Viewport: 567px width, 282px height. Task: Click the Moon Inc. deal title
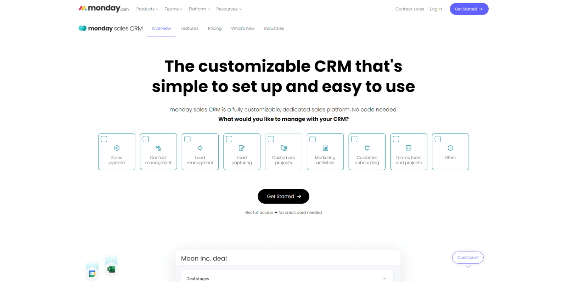204,259
